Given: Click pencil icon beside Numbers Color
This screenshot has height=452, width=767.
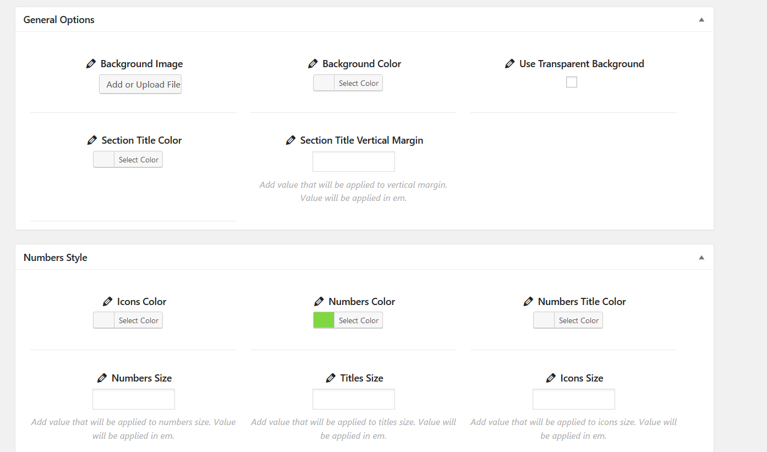Looking at the screenshot, I should 319,302.
